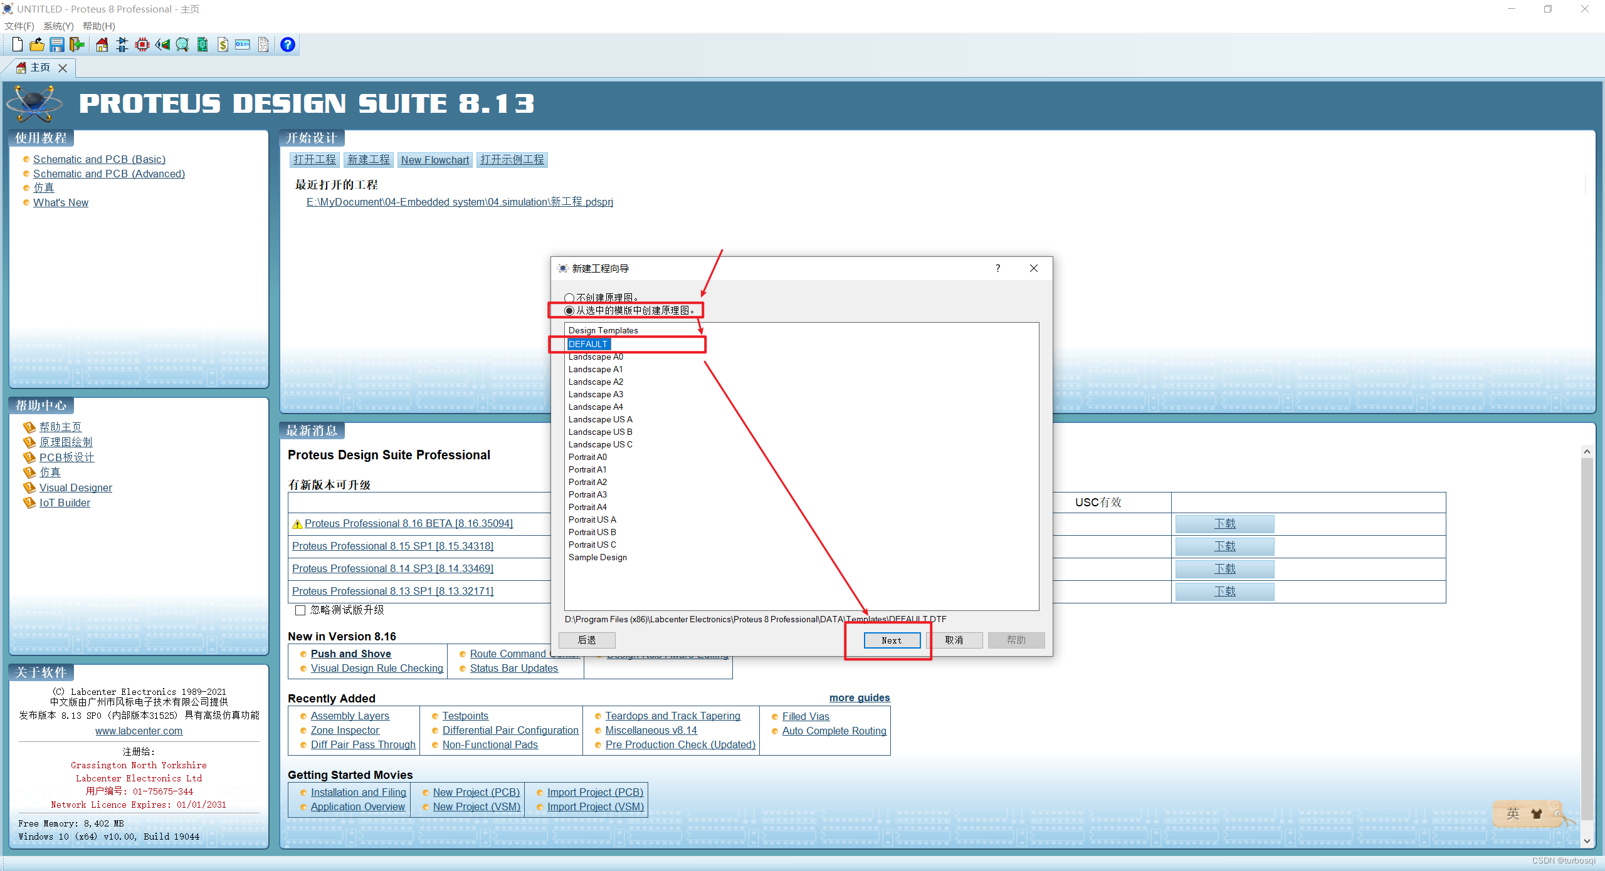Viewport: 1605px width, 871px height.
Task: Open www.labcenter.com link
Action: point(139,731)
